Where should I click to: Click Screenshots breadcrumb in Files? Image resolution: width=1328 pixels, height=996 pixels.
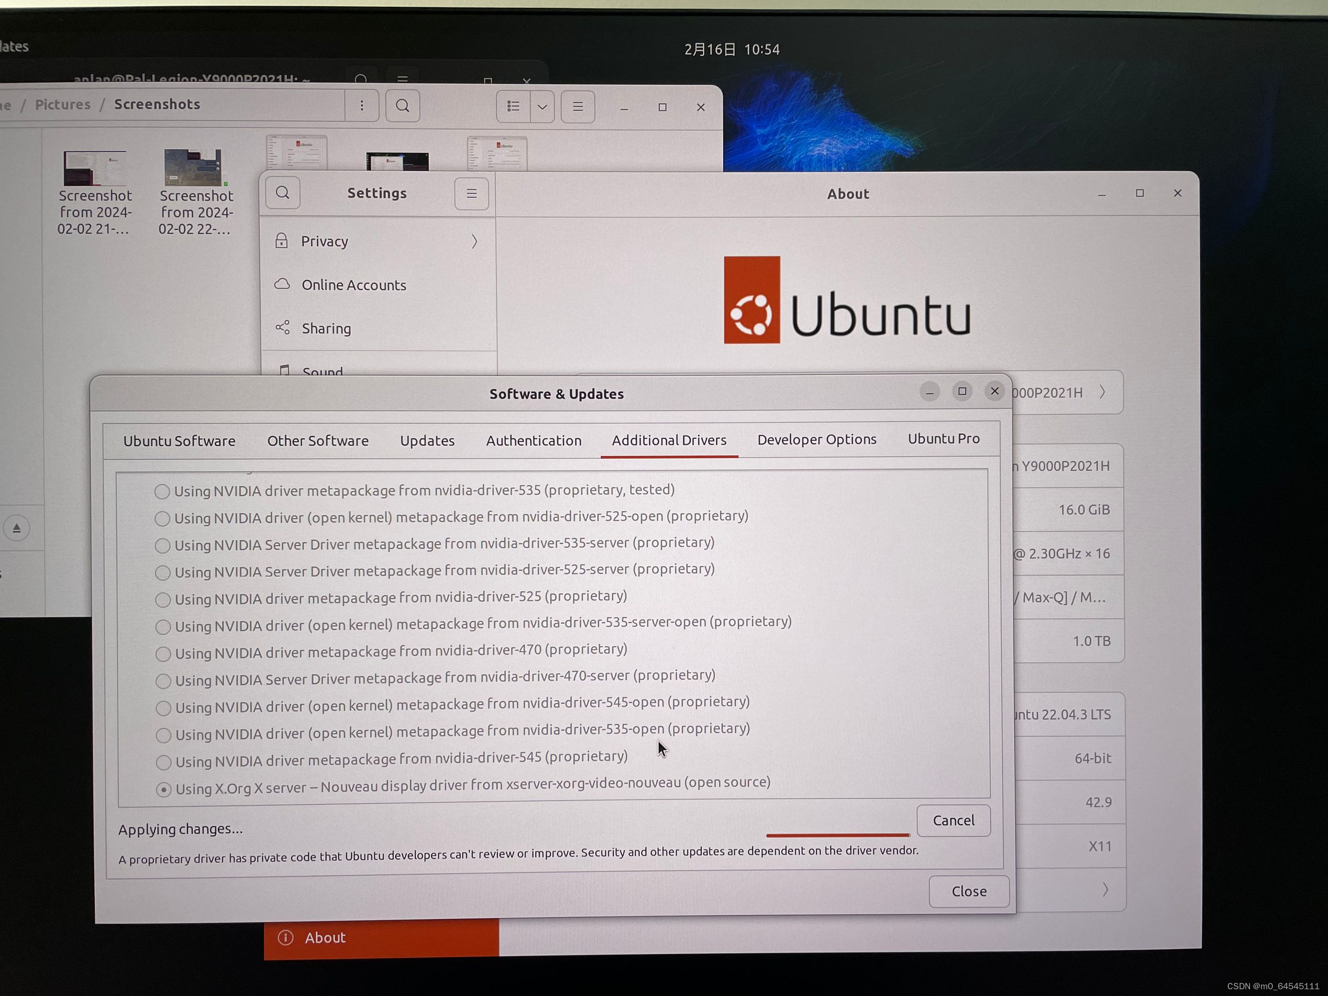click(x=157, y=104)
